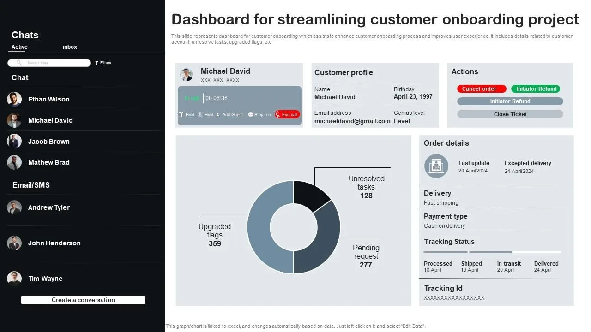Screen dimensions: 591x332
Task: Click Michael David's profile photo in call card
Action: click(x=187, y=75)
